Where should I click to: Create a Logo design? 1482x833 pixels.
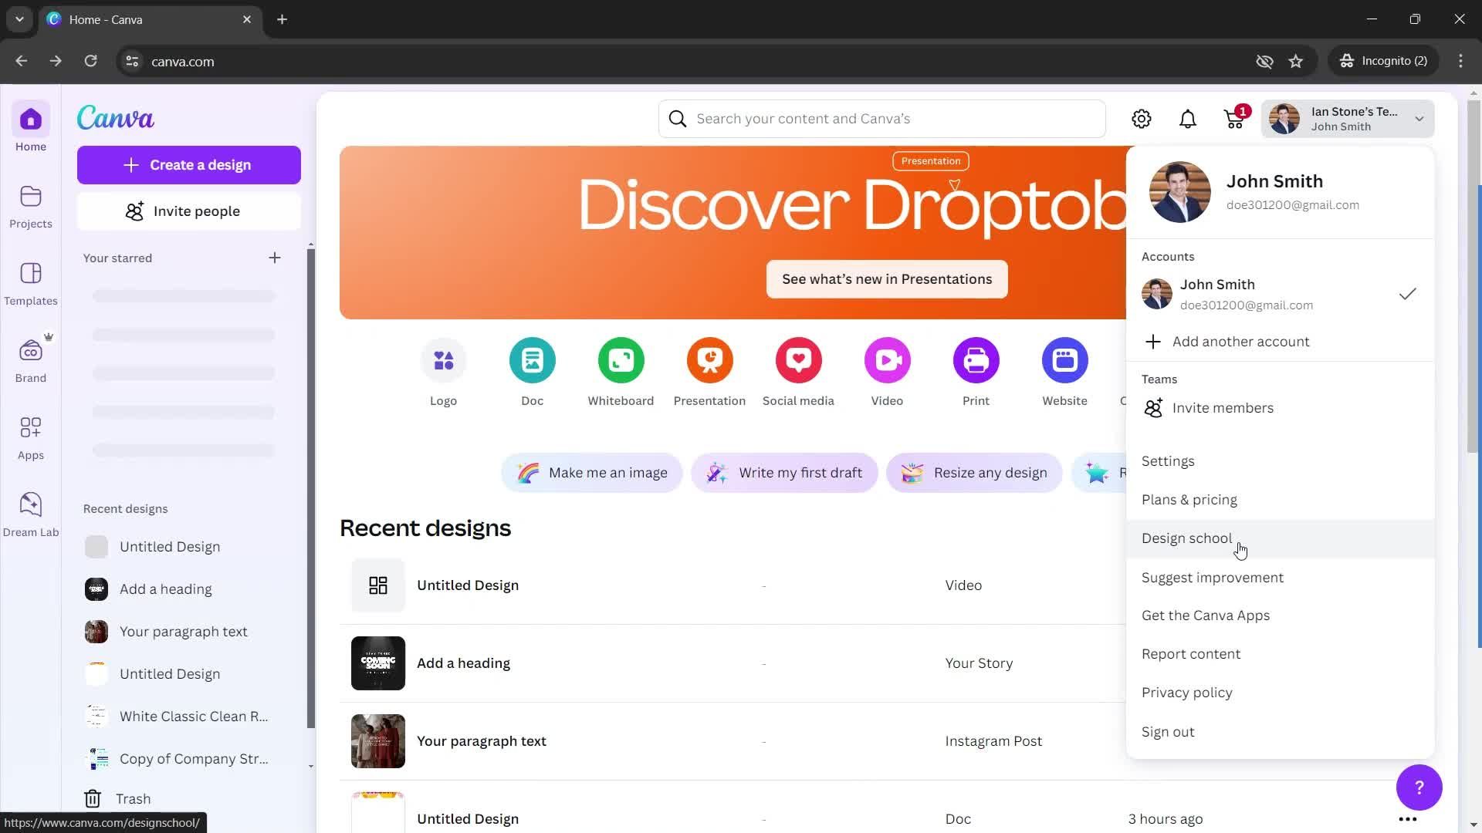pyautogui.click(x=444, y=373)
